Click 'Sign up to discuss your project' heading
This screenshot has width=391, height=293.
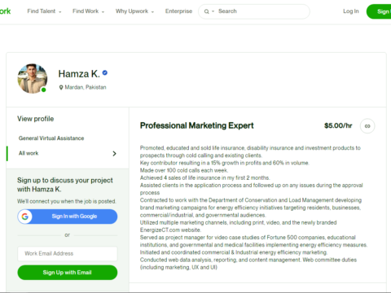point(65,185)
